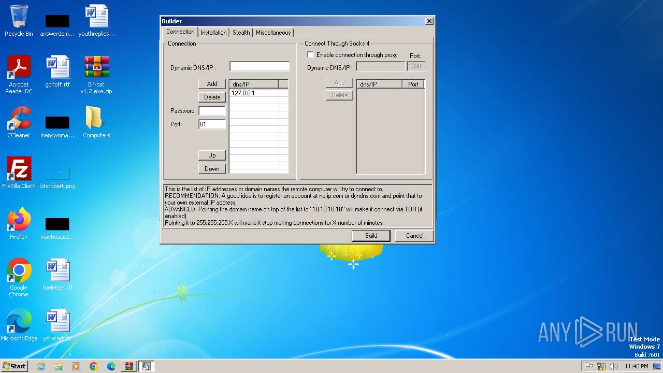The height and width of the screenshot is (373, 663).
Task: Click the network tray icon
Action: pos(601,366)
